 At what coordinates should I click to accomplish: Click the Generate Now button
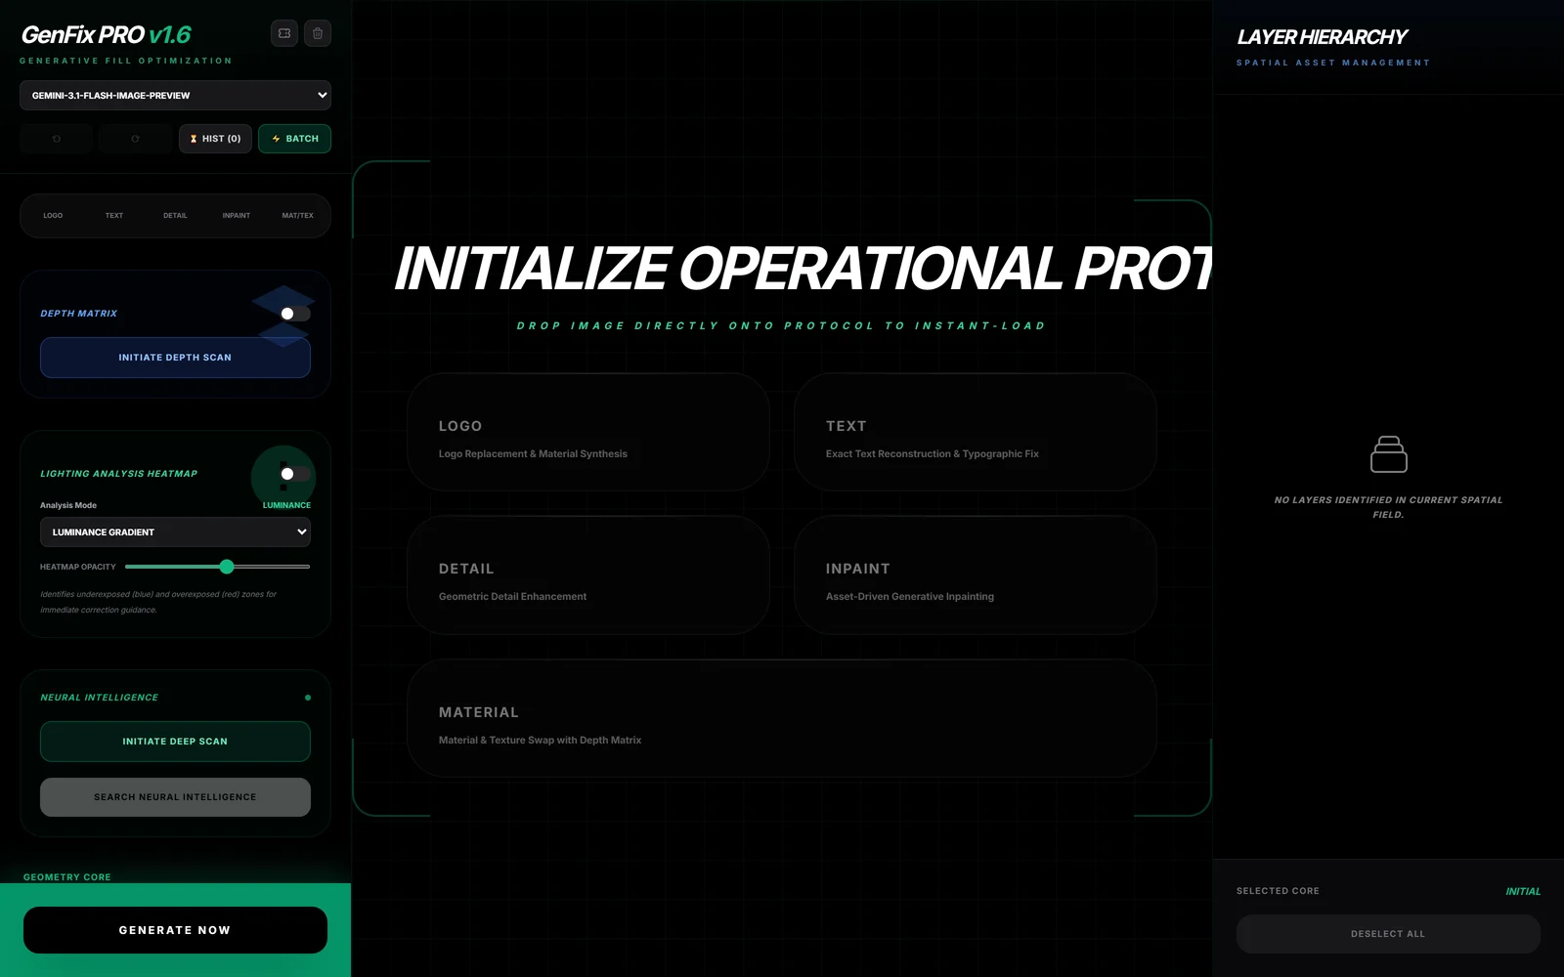tap(175, 930)
